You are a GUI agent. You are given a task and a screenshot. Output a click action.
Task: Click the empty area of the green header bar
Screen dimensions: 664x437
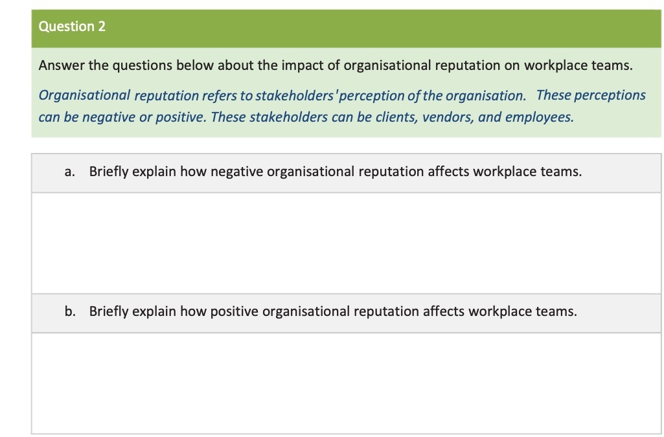381,28
